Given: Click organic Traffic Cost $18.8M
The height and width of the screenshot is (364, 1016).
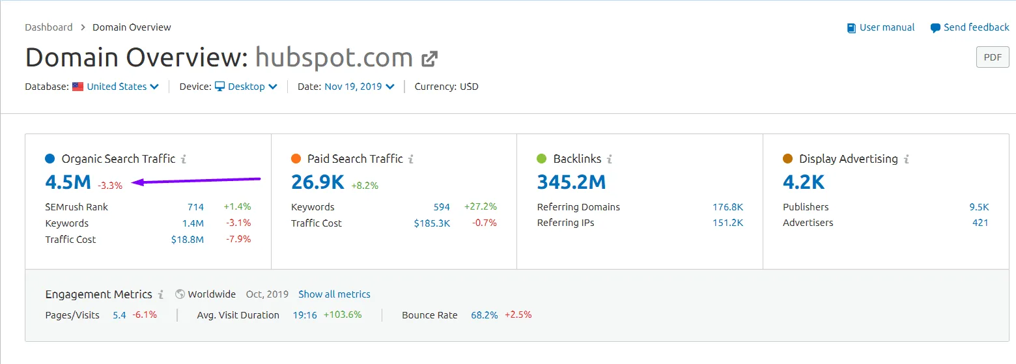Looking at the screenshot, I should (x=188, y=240).
